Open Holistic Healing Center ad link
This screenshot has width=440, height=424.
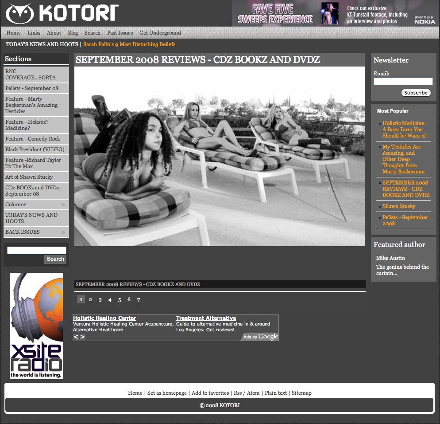tap(104, 318)
